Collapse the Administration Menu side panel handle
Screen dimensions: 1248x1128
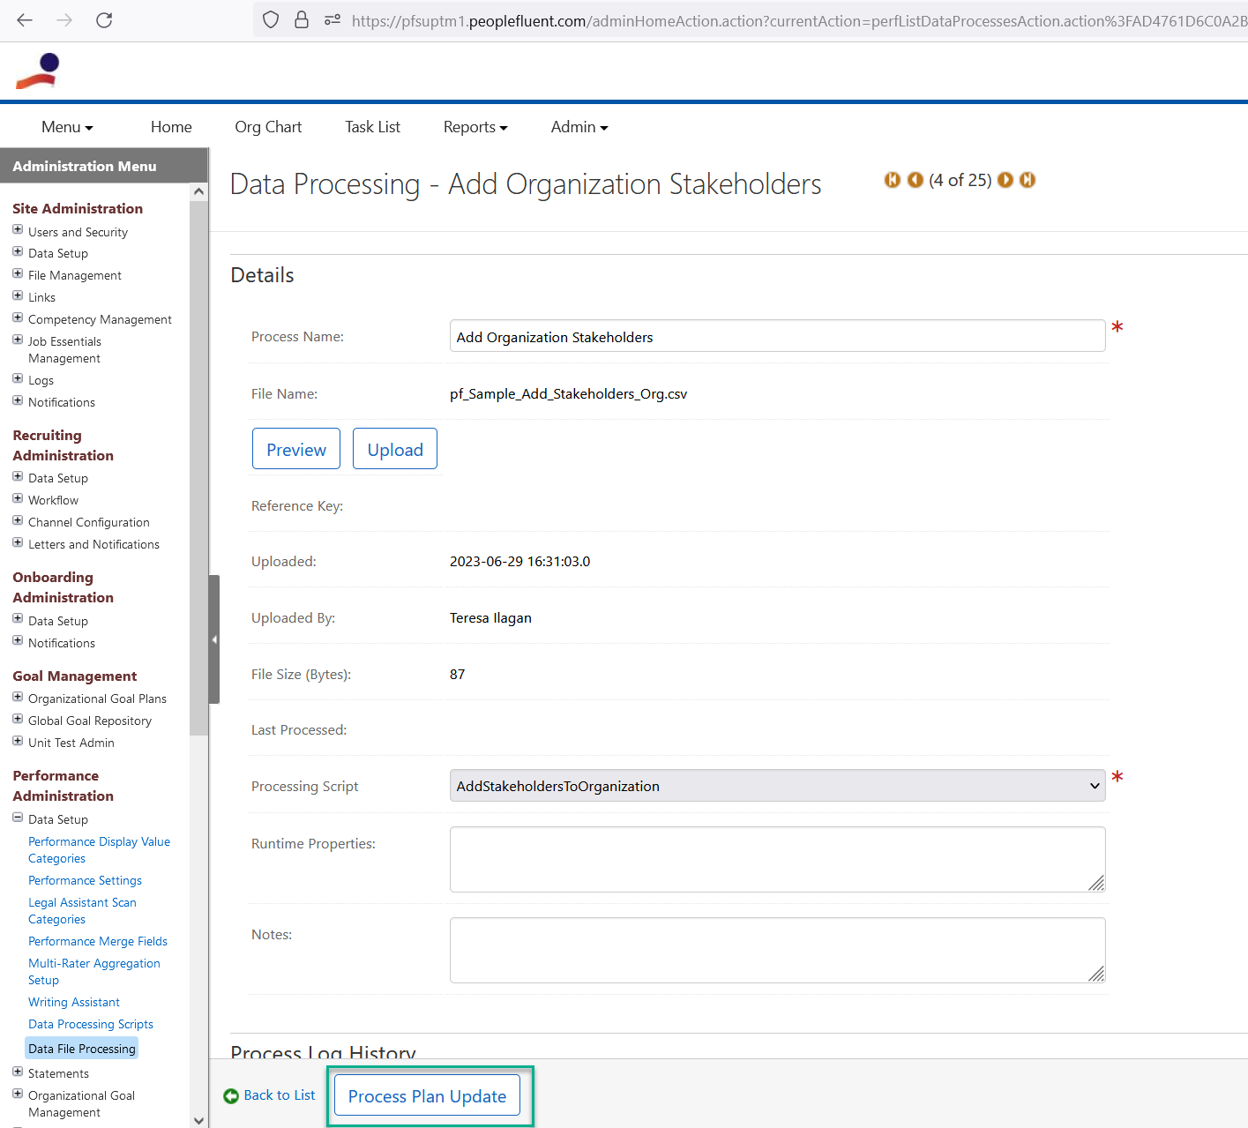214,639
